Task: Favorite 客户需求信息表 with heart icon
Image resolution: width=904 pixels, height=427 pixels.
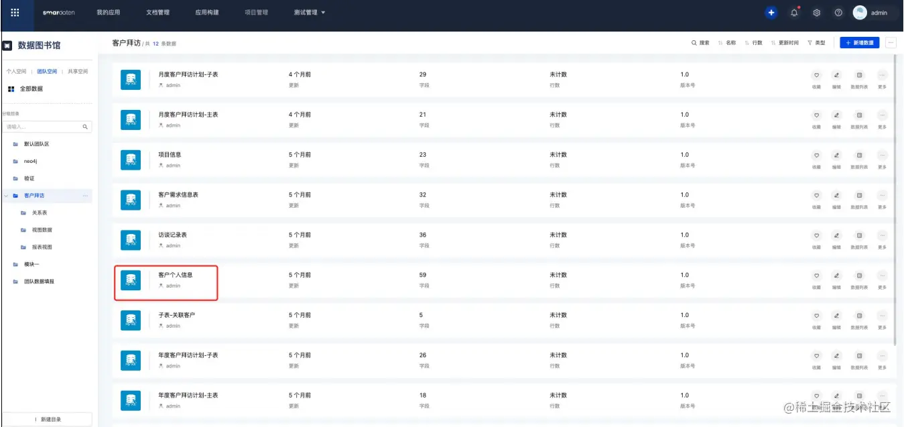Action: (816, 196)
